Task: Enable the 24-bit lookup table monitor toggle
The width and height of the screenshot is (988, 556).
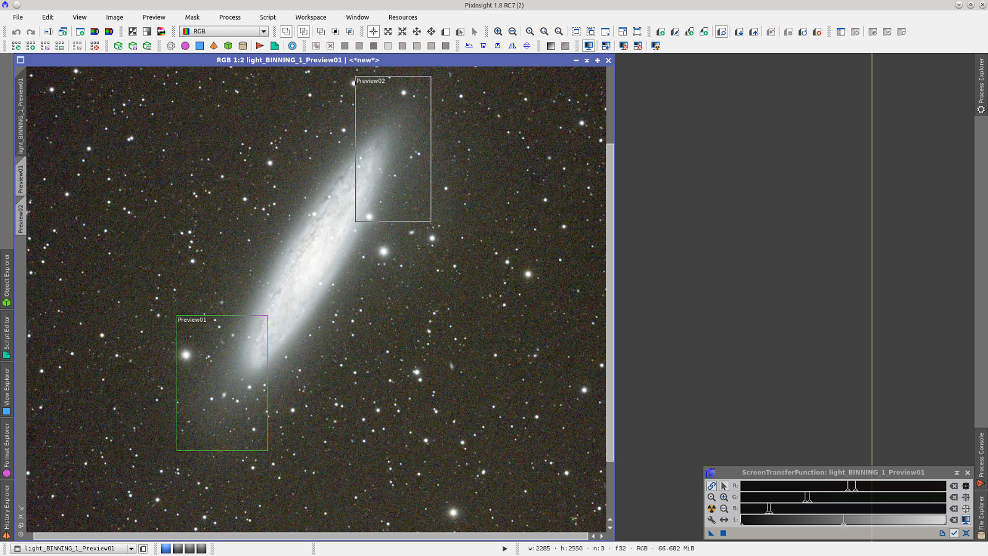Action: (965, 519)
